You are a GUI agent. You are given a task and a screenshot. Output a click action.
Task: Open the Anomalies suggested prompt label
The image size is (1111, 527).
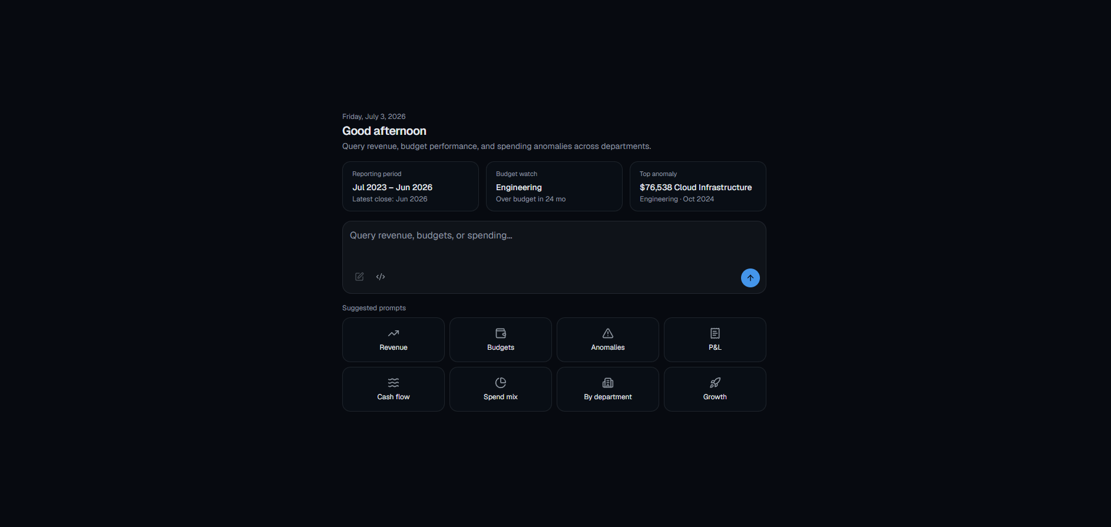click(608, 347)
